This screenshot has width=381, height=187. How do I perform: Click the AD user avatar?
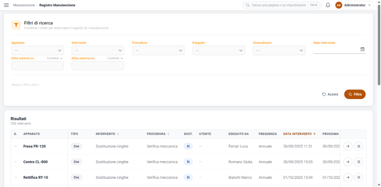tap(339, 5)
